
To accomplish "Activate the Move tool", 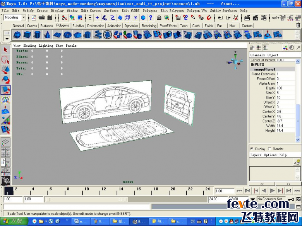I will pos(5,70).
